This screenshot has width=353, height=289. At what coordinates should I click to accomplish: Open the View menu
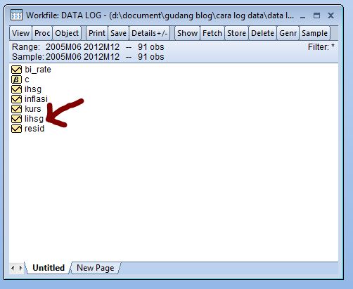20,33
